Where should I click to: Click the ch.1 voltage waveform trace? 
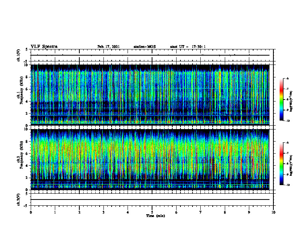[150, 55]
